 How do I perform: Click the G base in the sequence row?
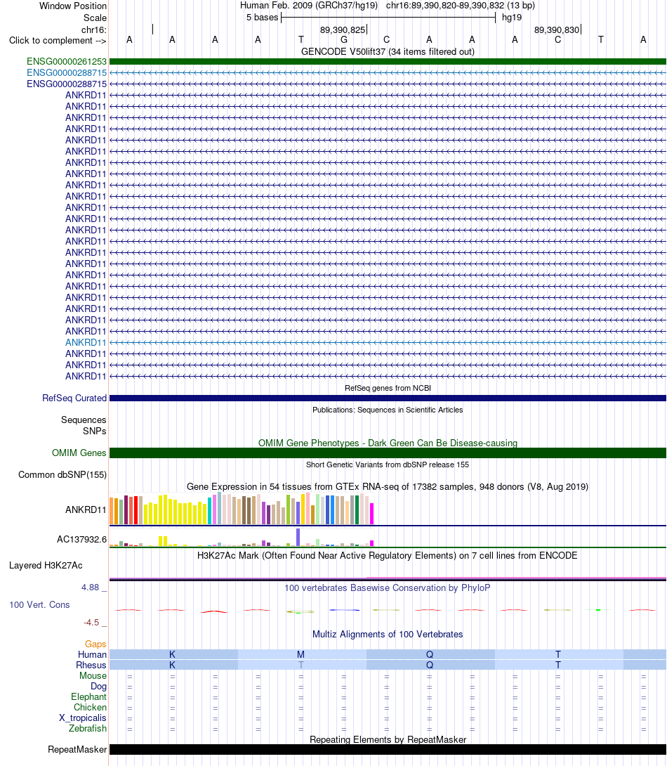click(x=344, y=39)
